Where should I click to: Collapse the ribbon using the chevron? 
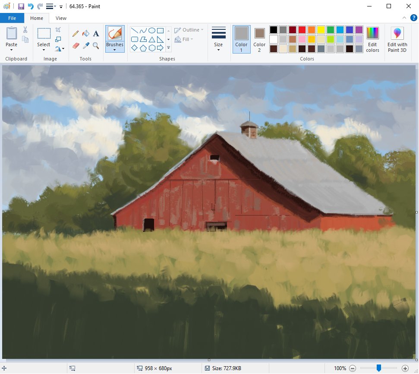404,18
